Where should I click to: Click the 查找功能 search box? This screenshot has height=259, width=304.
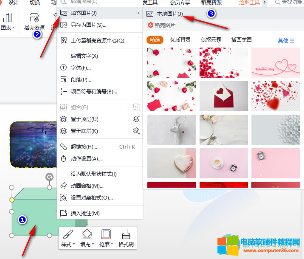(x=289, y=2)
